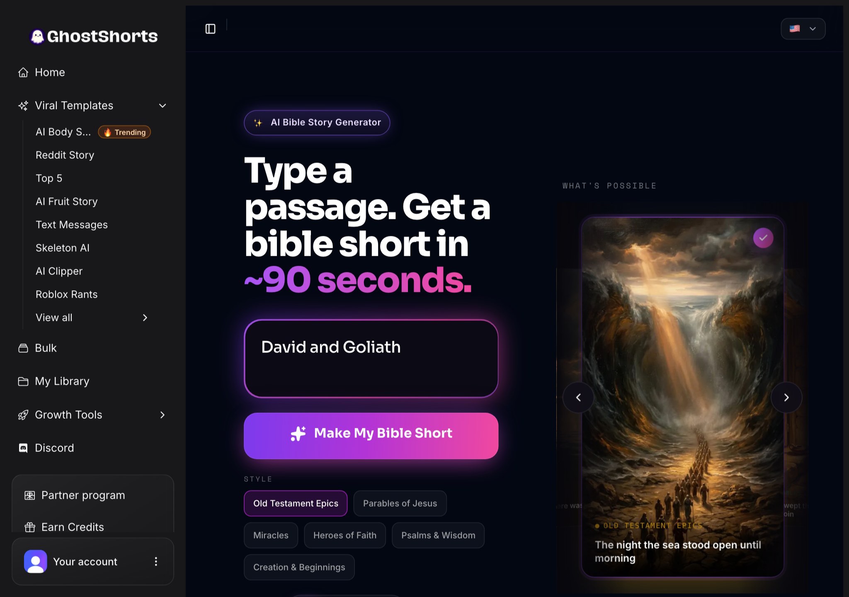Image resolution: width=849 pixels, height=597 pixels.
Task: Open My Library folder icon
Action: [x=23, y=381]
